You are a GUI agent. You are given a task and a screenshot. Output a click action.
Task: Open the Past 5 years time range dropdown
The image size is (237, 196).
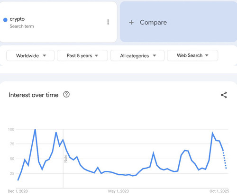click(82, 55)
